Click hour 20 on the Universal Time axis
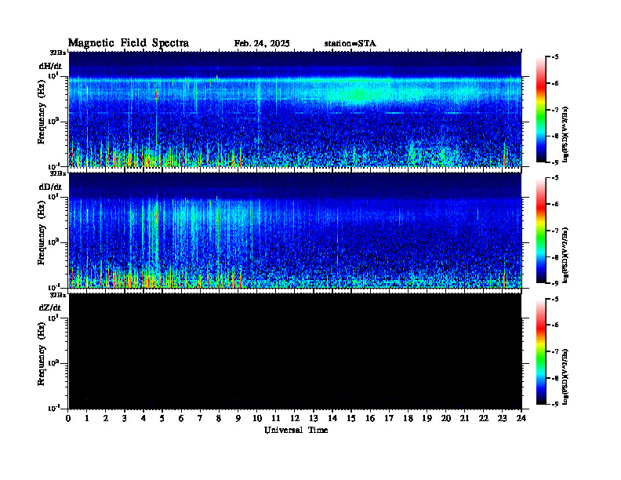 point(446,418)
